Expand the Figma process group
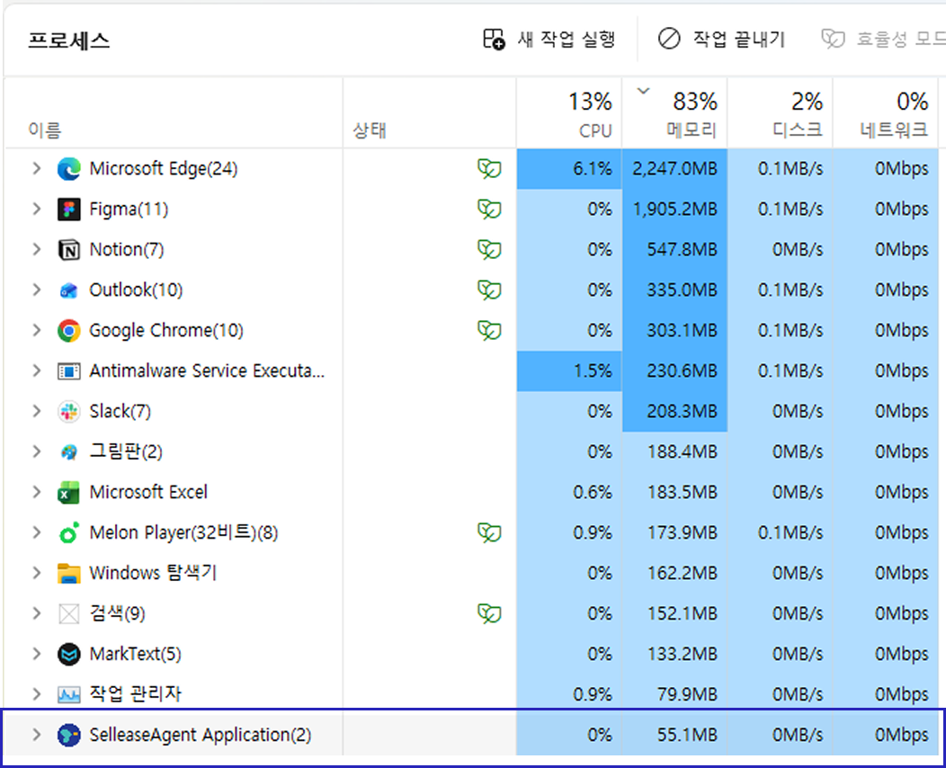 pyautogui.click(x=36, y=209)
